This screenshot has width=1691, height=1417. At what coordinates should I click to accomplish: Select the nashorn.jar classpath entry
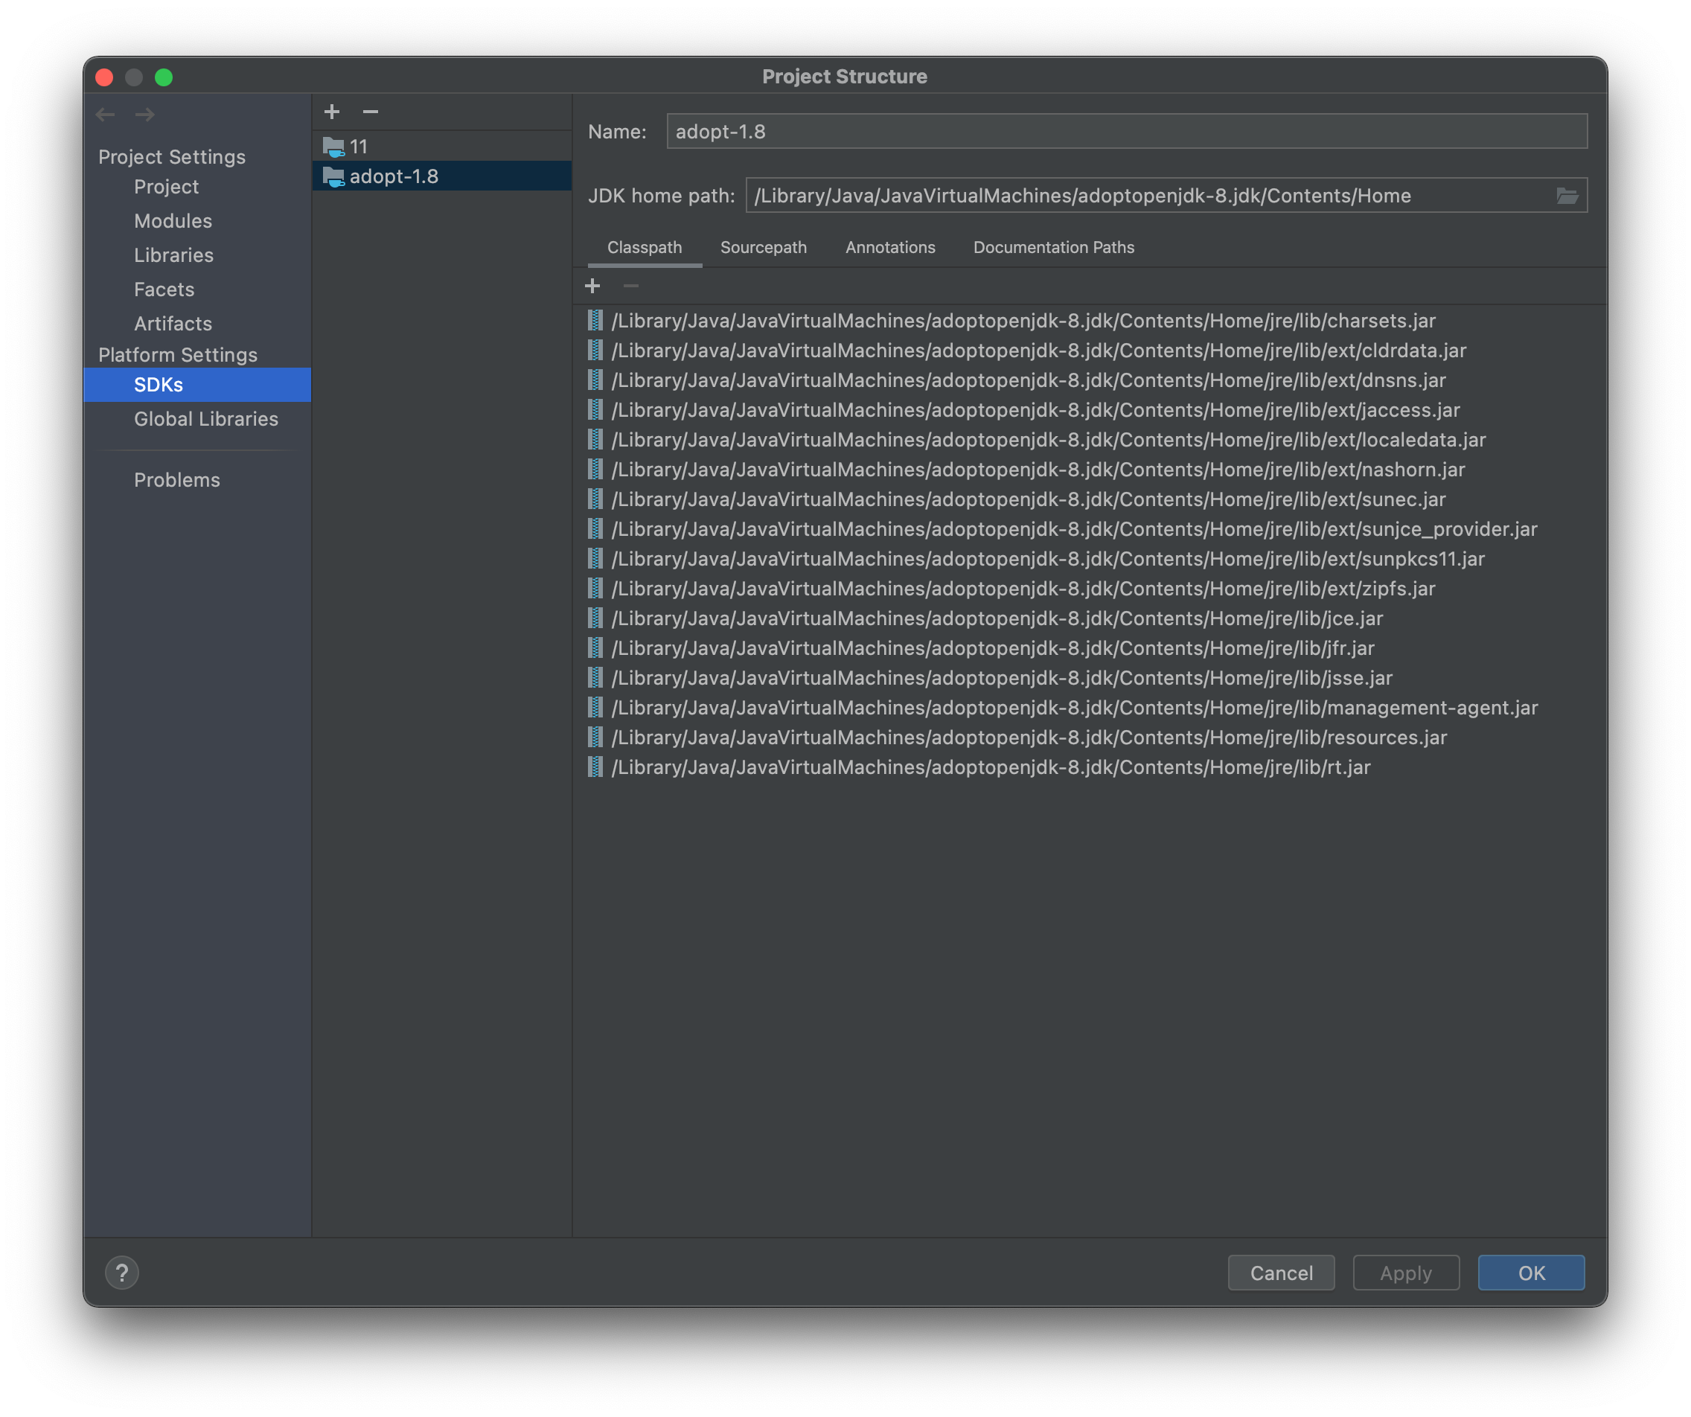pos(1037,470)
